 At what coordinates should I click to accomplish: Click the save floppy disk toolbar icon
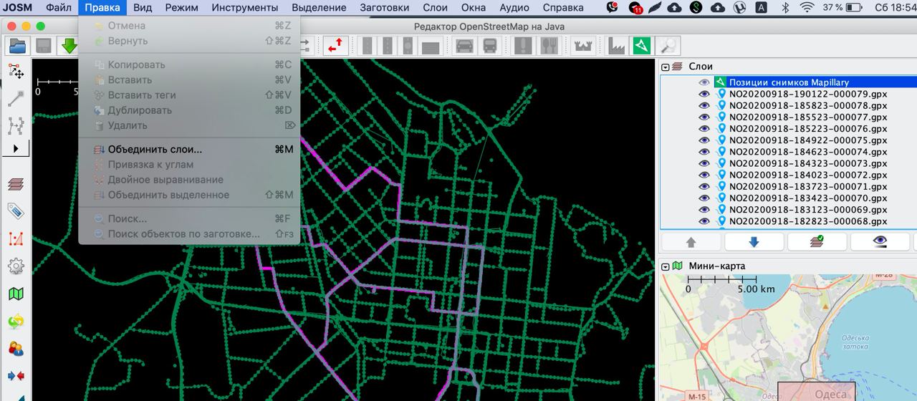(44, 46)
